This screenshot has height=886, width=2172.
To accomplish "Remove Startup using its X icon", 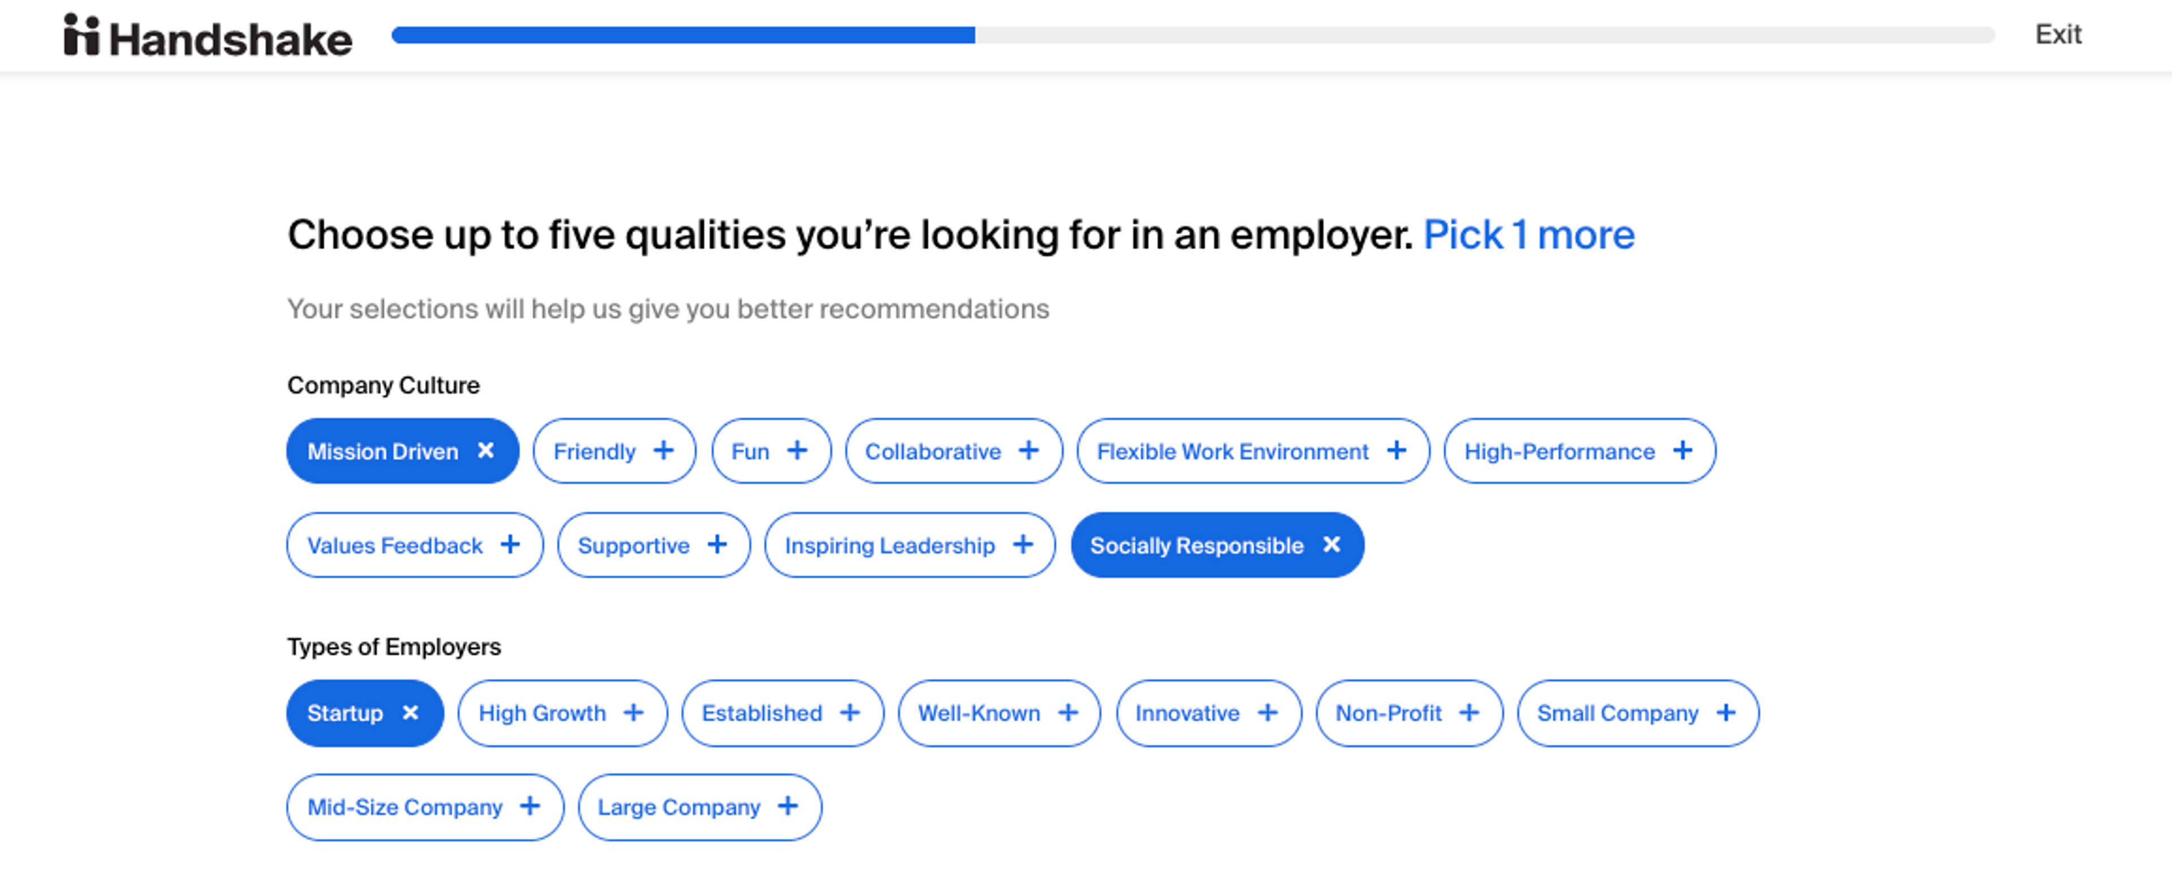I will point(411,713).
